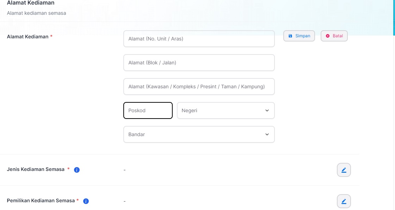Click into the Poskod field
This screenshot has height=210, width=395.
(x=148, y=110)
